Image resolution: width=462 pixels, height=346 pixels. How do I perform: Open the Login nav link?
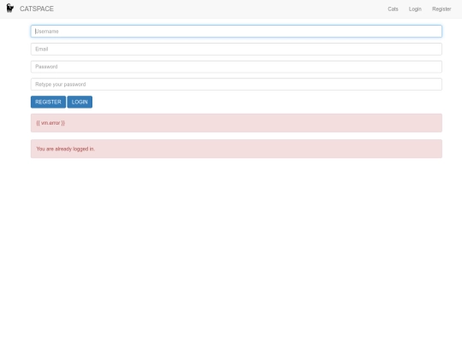pyautogui.click(x=415, y=9)
